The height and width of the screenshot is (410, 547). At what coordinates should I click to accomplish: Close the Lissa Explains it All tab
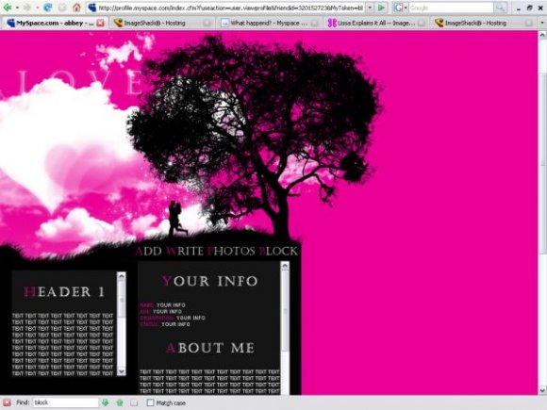(x=422, y=23)
